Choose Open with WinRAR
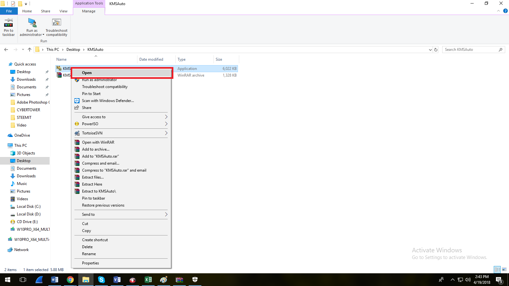This screenshot has width=509, height=286. point(121,142)
